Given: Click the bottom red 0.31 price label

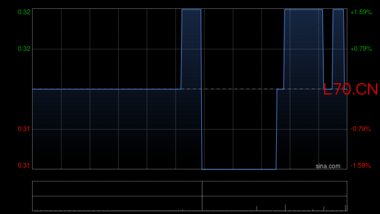Looking at the screenshot, I should pyautogui.click(x=24, y=165).
